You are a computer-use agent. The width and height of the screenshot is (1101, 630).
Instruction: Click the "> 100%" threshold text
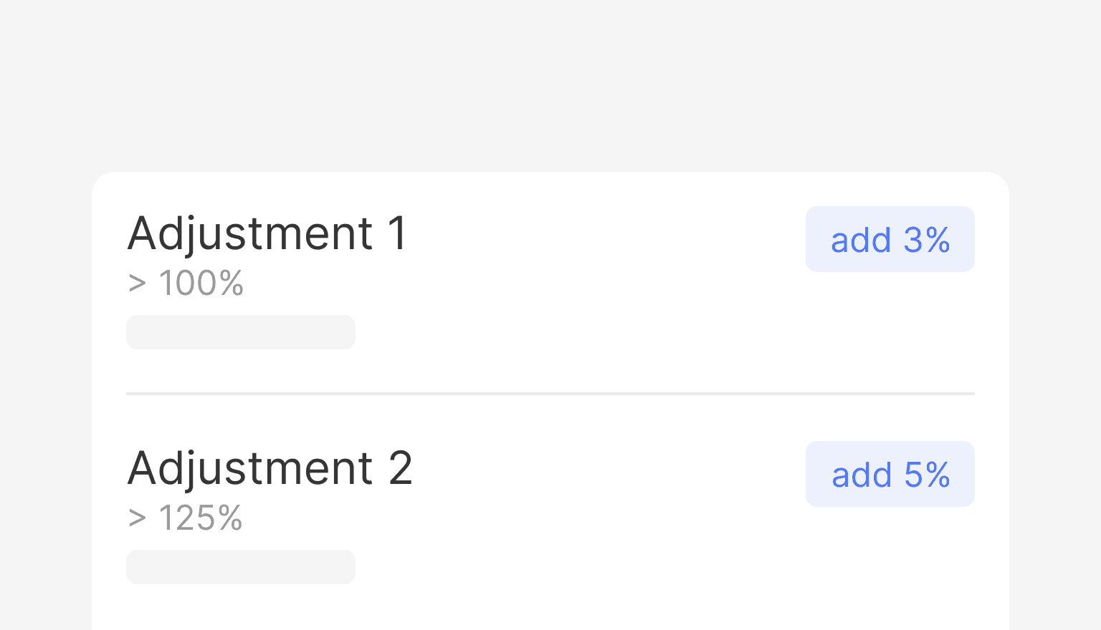click(x=186, y=283)
